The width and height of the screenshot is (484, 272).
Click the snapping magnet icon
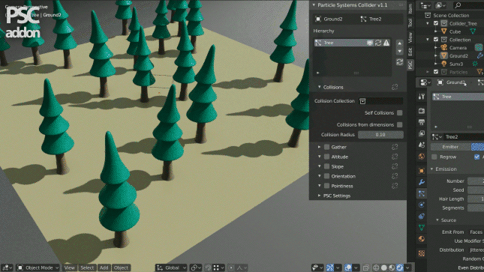tap(209, 268)
